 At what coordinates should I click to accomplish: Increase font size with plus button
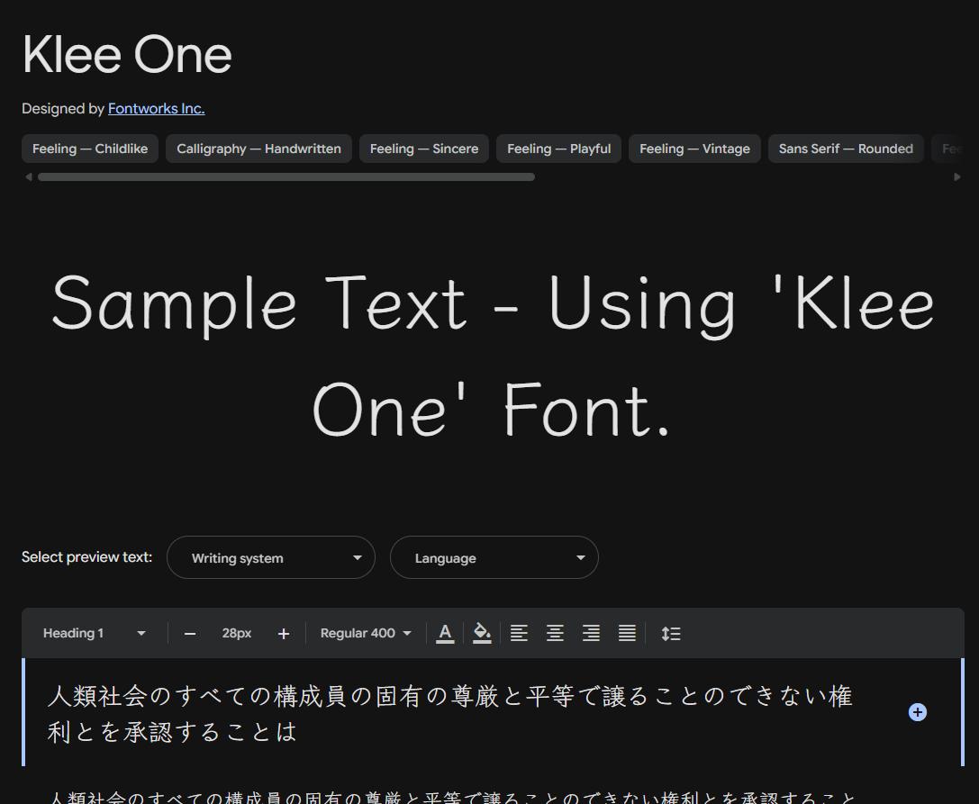click(x=284, y=634)
